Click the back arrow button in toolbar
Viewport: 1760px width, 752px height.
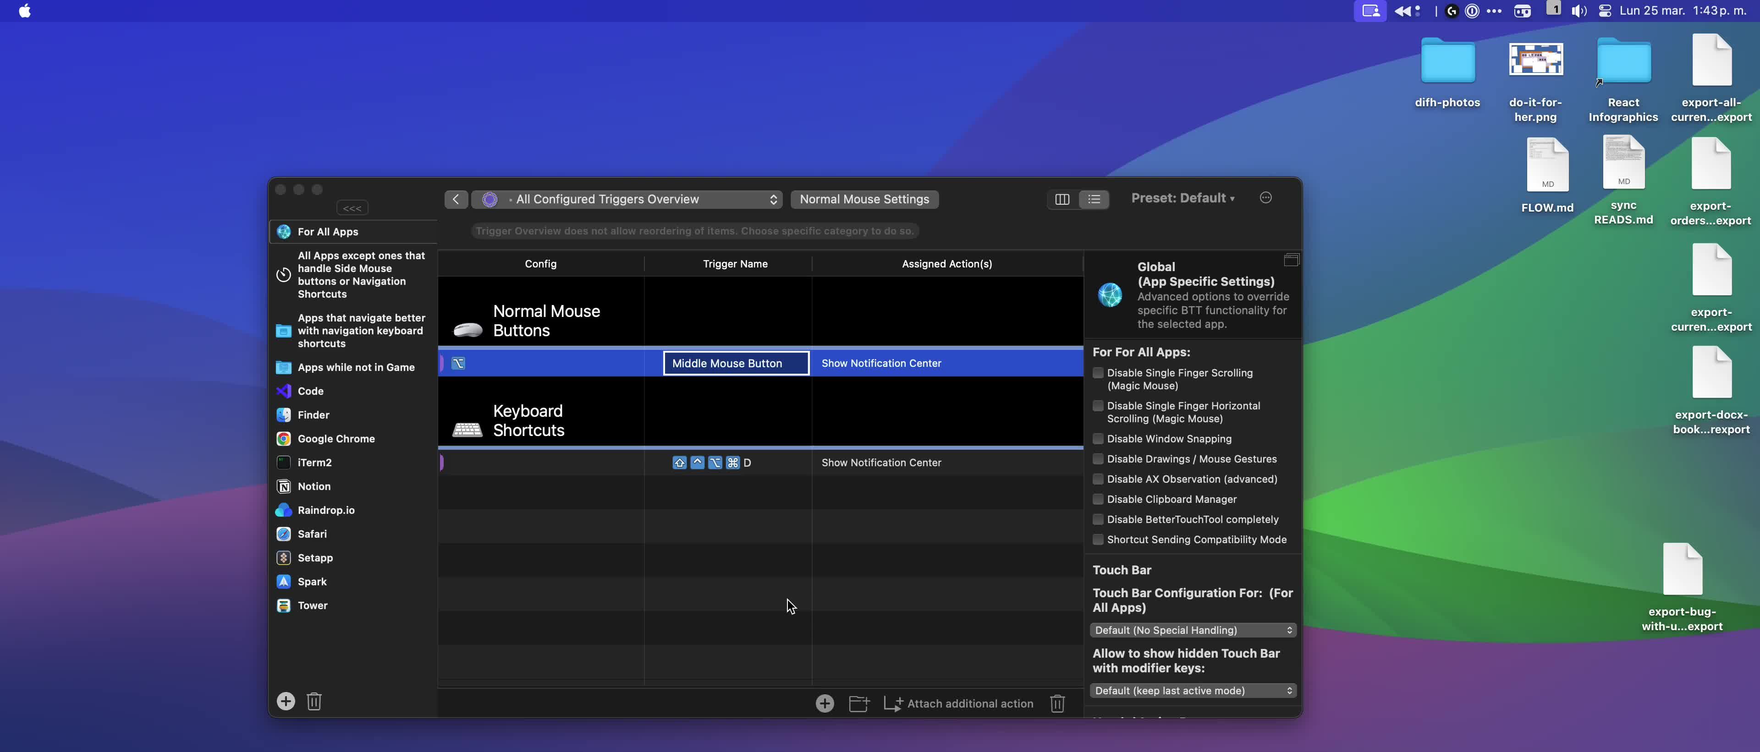(456, 199)
